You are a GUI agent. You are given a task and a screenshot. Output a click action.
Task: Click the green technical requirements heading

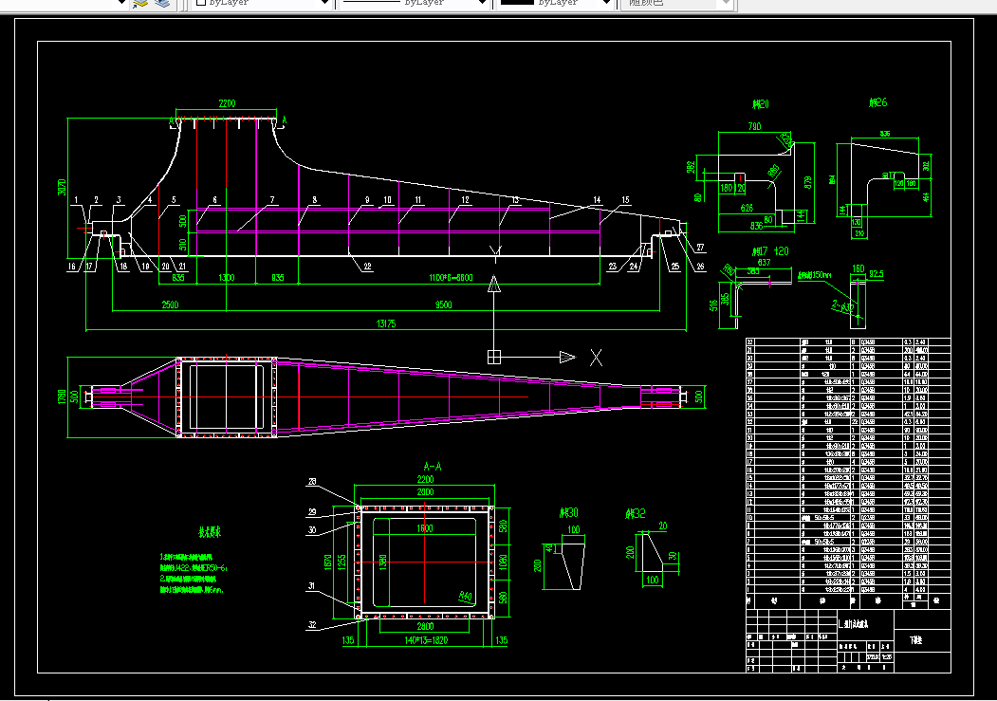tap(211, 532)
